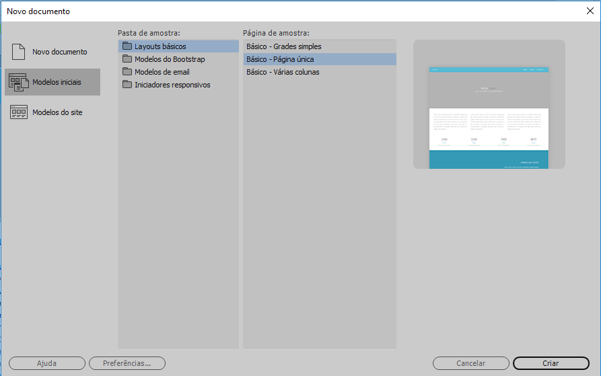
Task: Select Layouts básicos sample folder
Action: [178, 46]
